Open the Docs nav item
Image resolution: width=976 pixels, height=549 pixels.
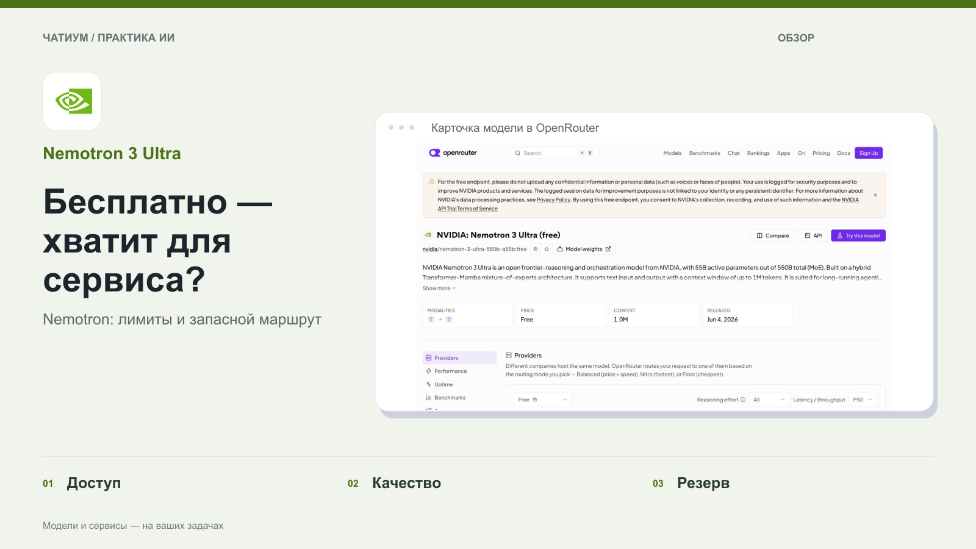coord(844,153)
